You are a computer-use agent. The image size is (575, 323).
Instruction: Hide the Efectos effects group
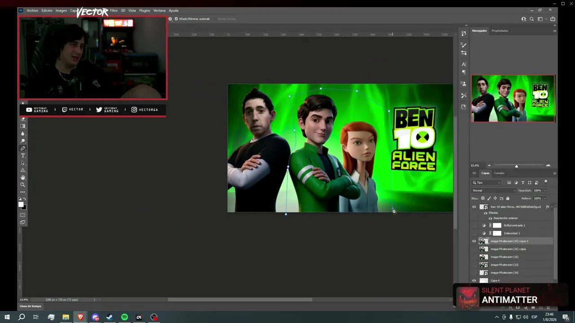click(x=485, y=213)
